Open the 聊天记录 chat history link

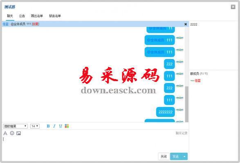pos(182,133)
